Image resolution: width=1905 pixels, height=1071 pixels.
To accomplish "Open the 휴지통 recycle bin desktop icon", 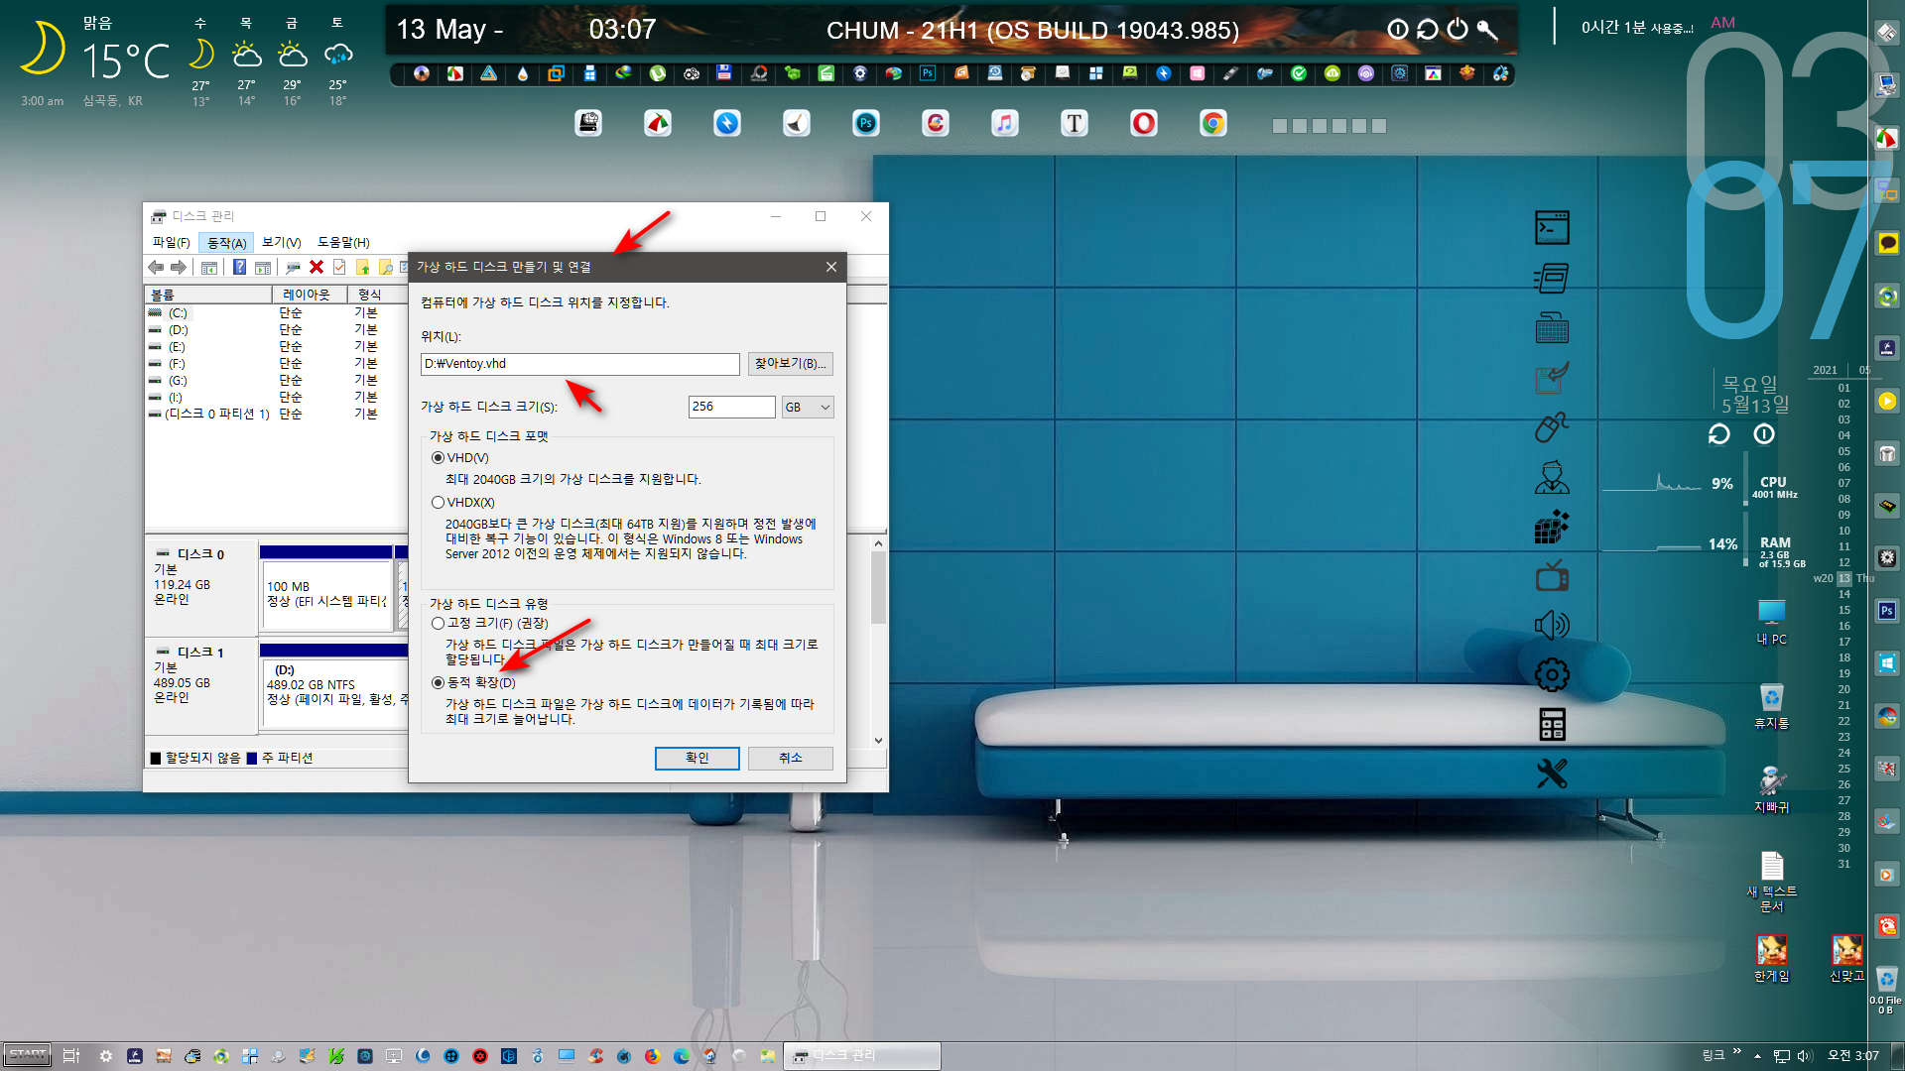I will tap(1771, 706).
